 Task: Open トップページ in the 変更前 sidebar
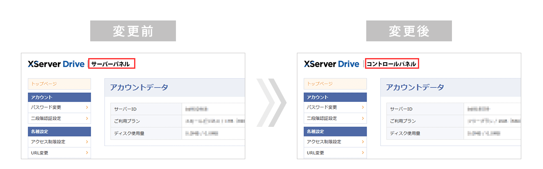[x=59, y=84]
